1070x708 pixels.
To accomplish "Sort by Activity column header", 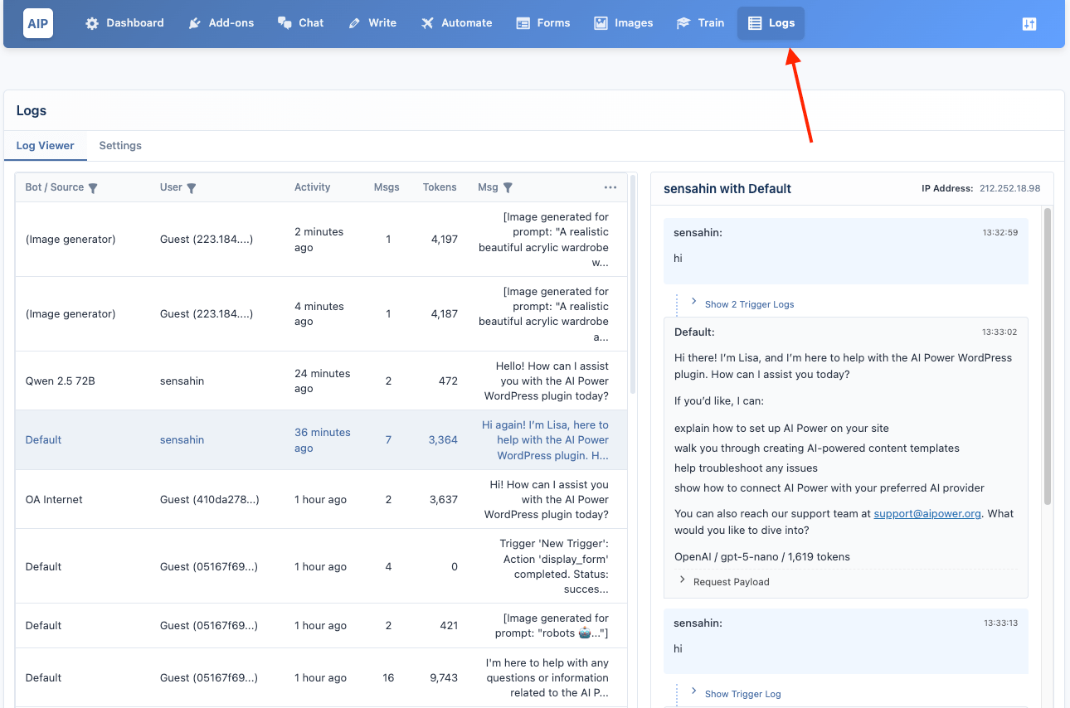I will coord(312,187).
